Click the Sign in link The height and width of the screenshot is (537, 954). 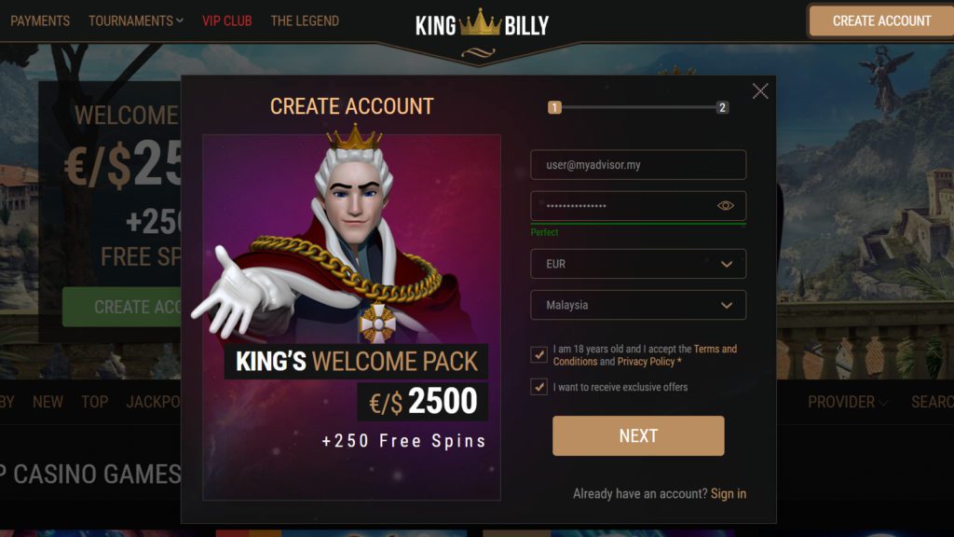tap(729, 494)
